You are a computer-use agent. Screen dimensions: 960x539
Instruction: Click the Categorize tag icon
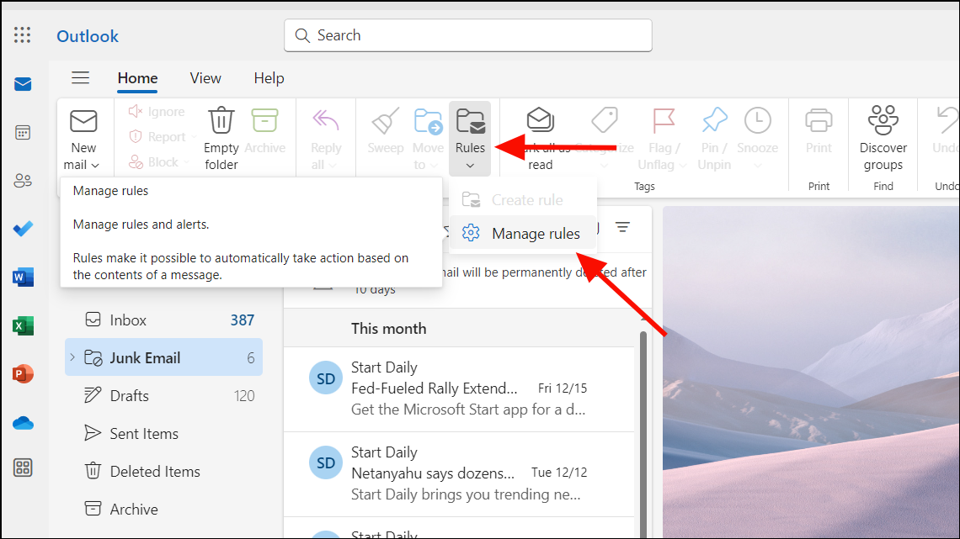[x=605, y=120]
